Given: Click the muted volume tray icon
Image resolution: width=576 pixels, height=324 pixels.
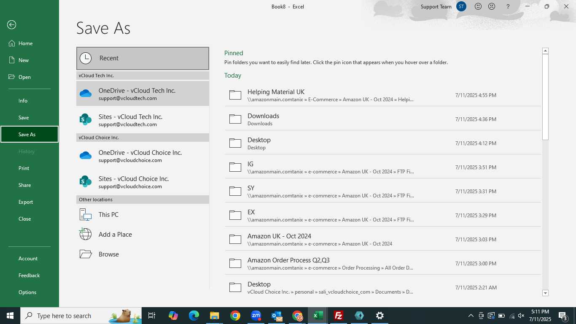Looking at the screenshot, I should pyautogui.click(x=522, y=316).
